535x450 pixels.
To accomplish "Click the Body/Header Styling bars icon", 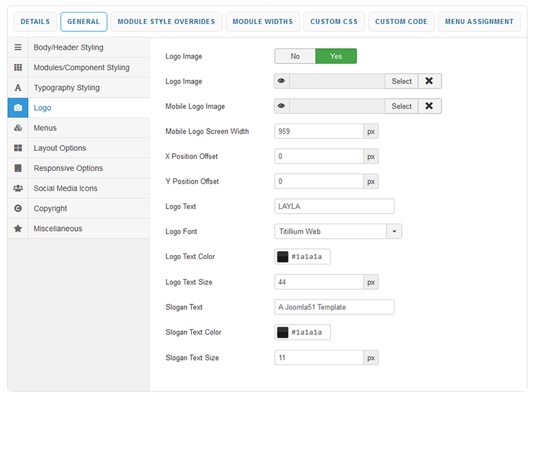I will pos(18,47).
